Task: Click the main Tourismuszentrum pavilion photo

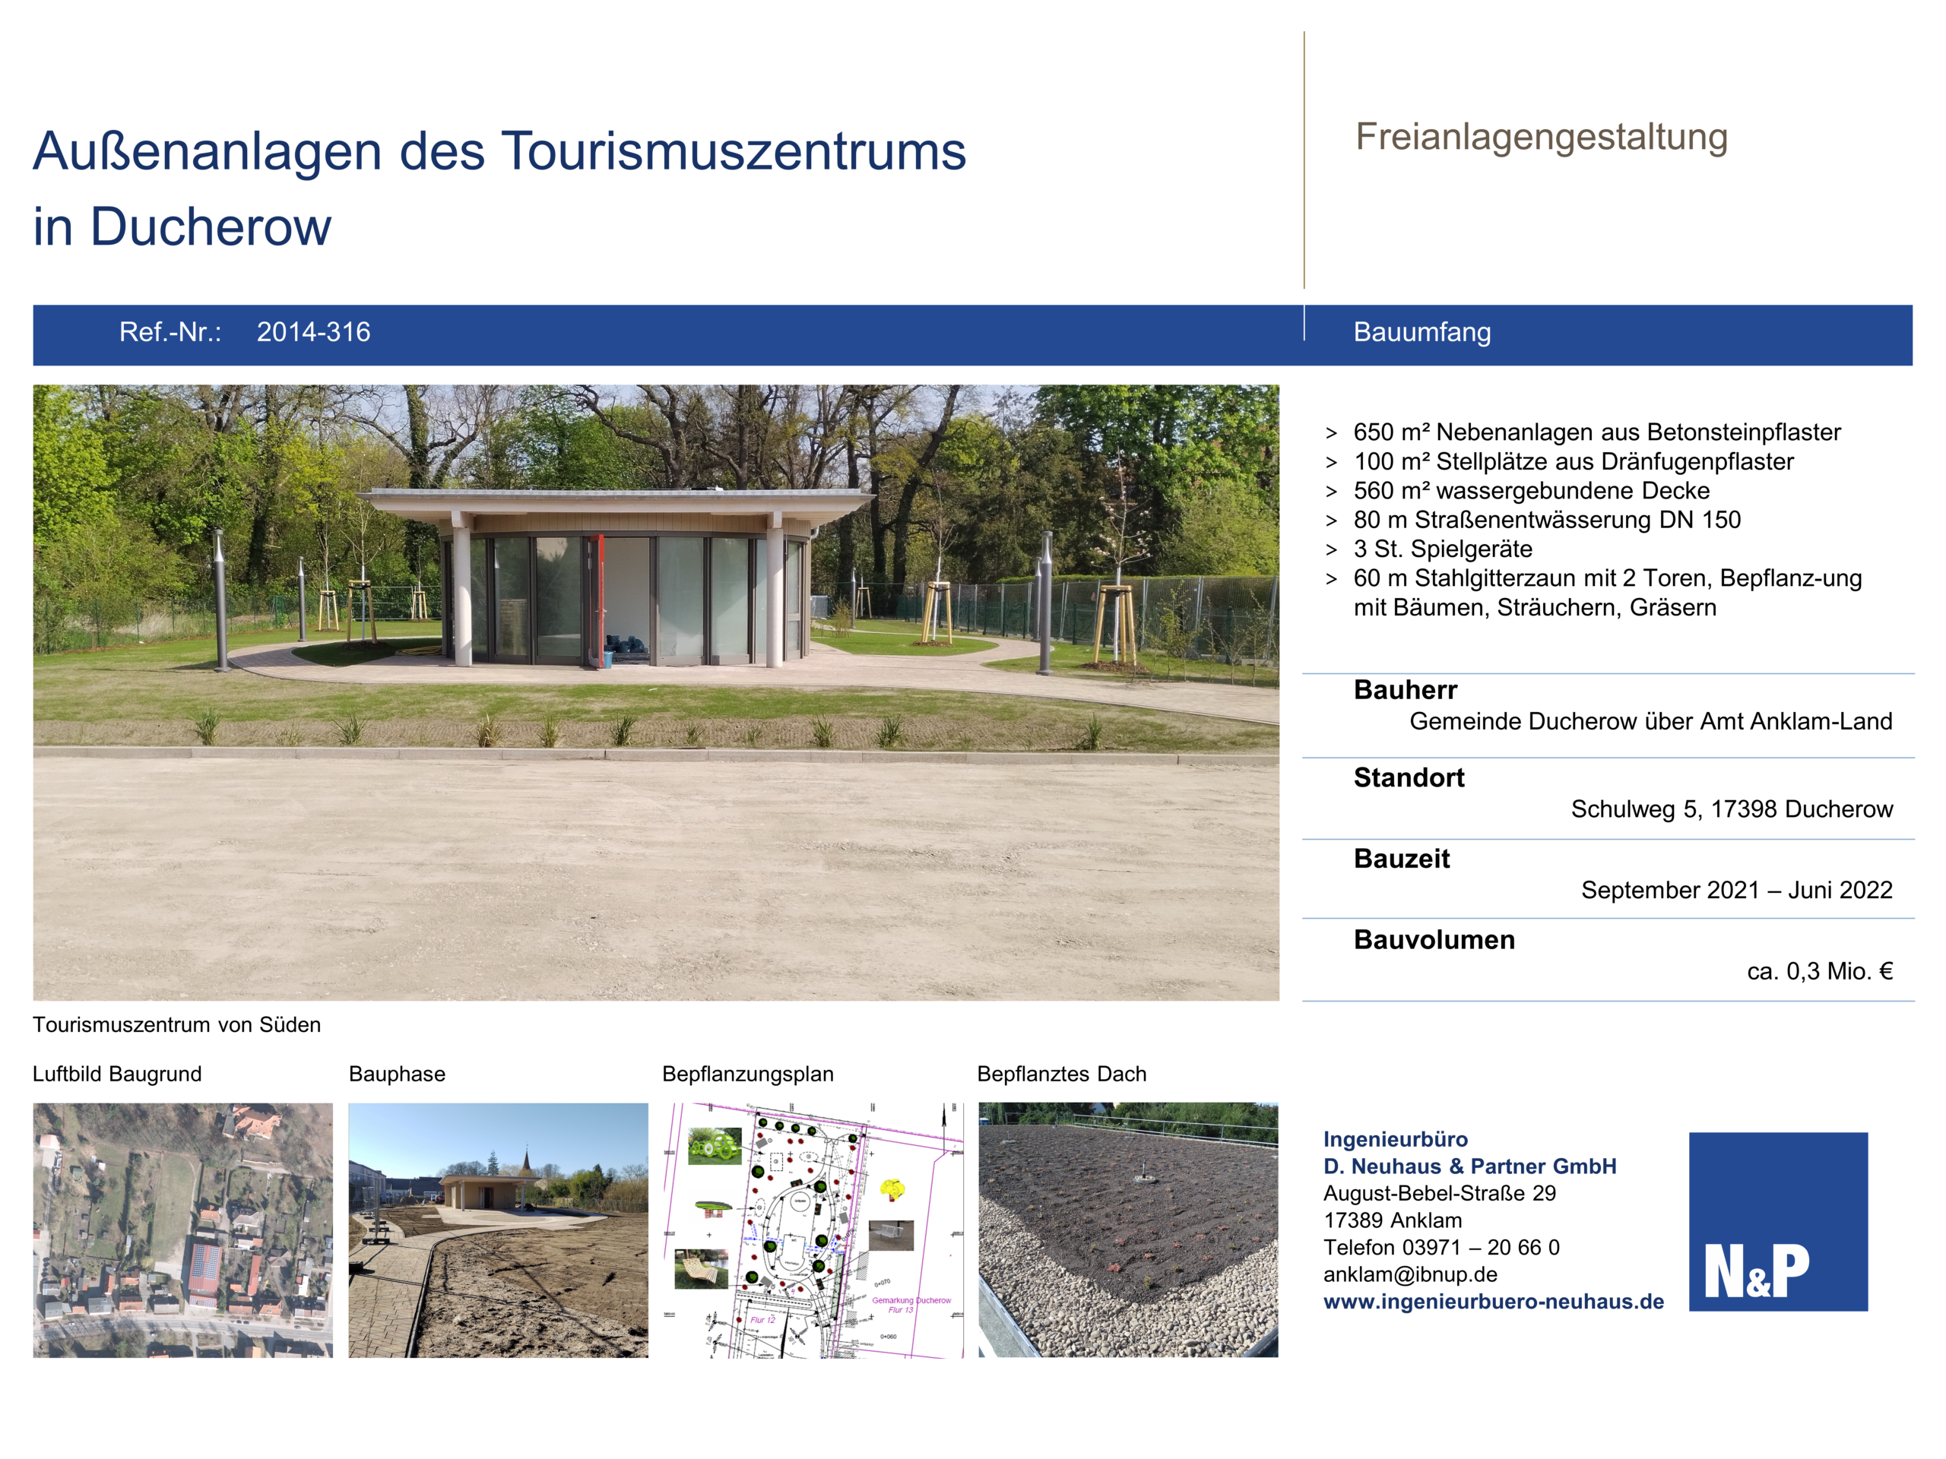Action: click(655, 692)
